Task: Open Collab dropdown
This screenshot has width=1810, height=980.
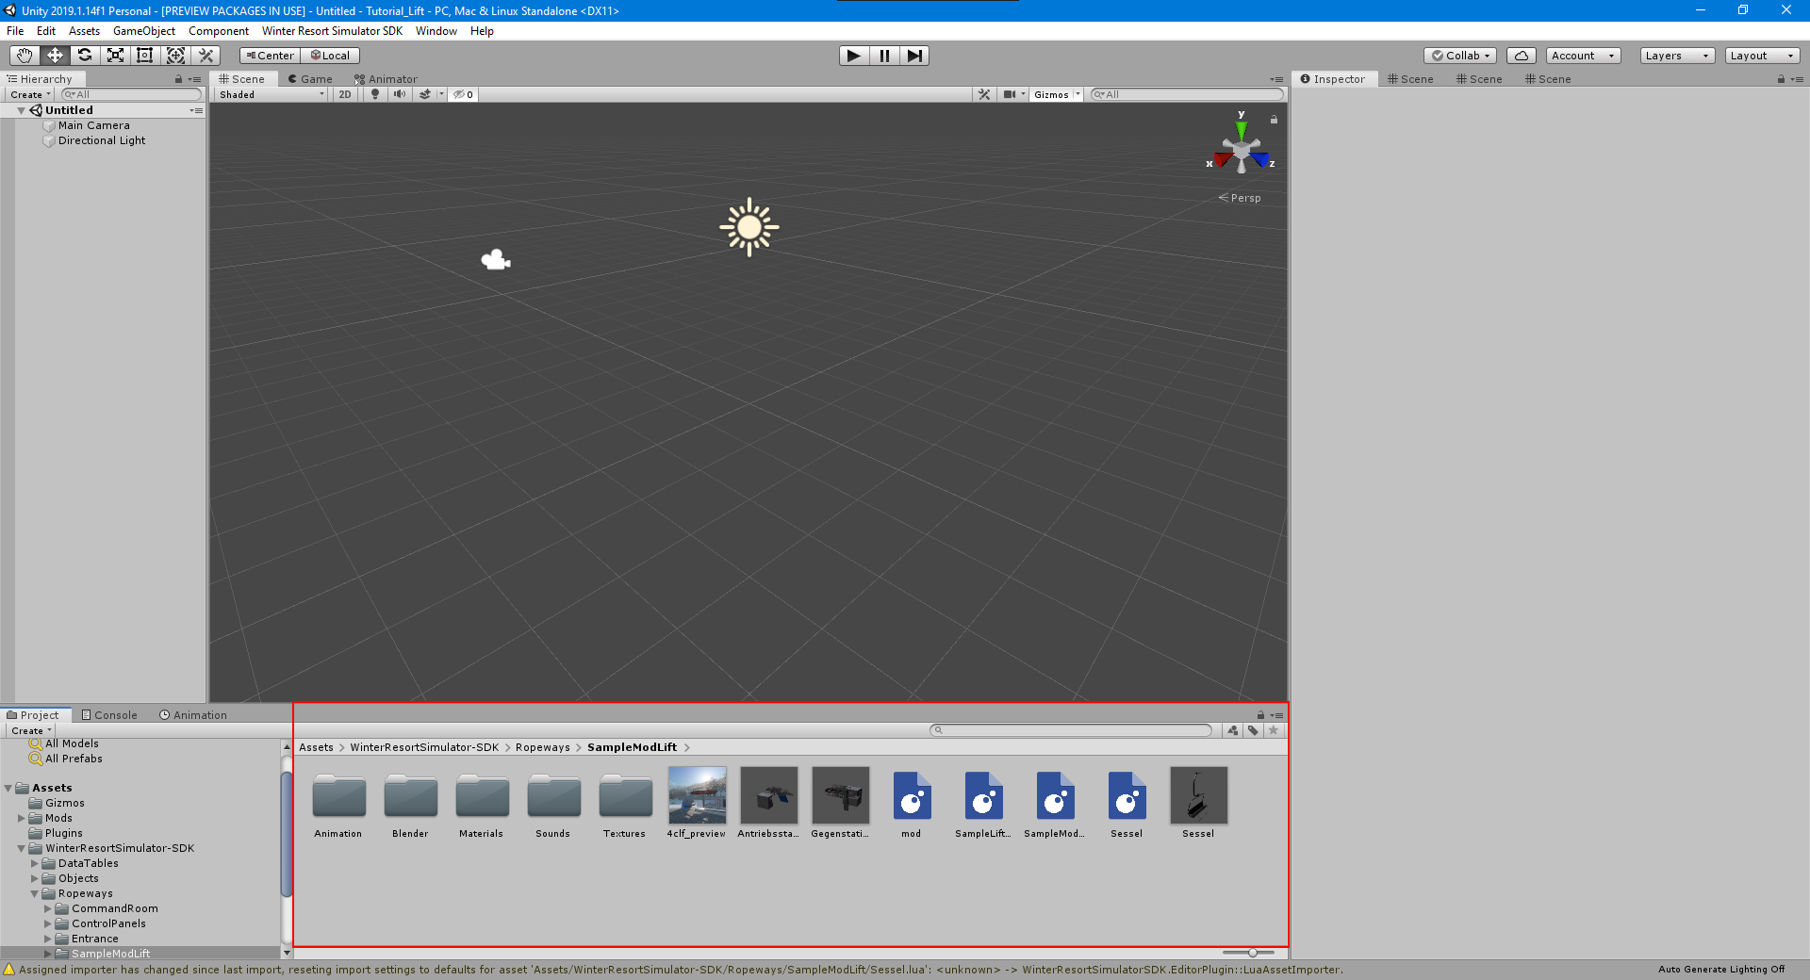Action: pyautogui.click(x=1460, y=56)
